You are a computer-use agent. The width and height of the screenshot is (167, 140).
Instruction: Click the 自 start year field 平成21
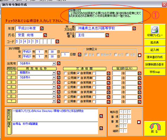pyautogui.click(x=27, y=52)
